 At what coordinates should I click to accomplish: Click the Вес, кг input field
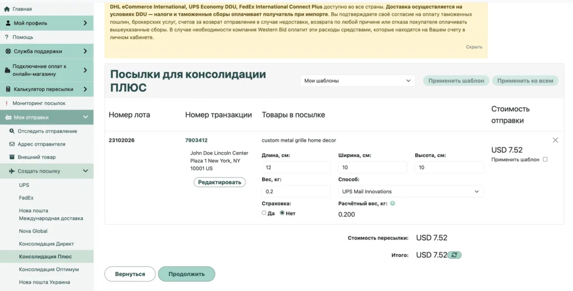pos(296,192)
